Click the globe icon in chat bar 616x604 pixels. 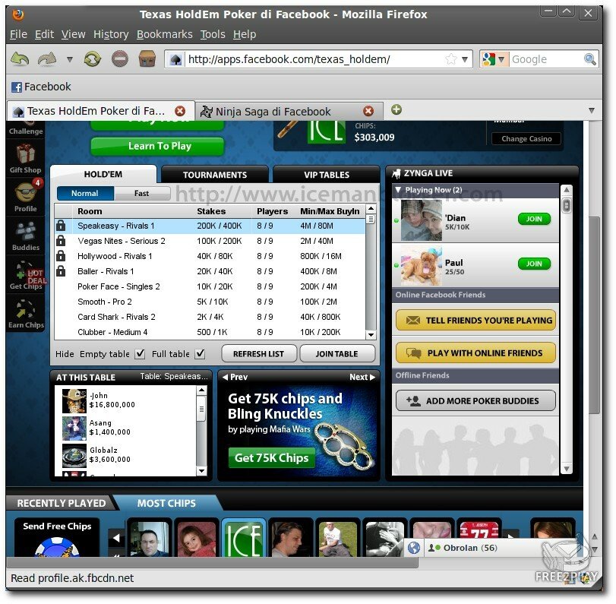click(x=414, y=548)
